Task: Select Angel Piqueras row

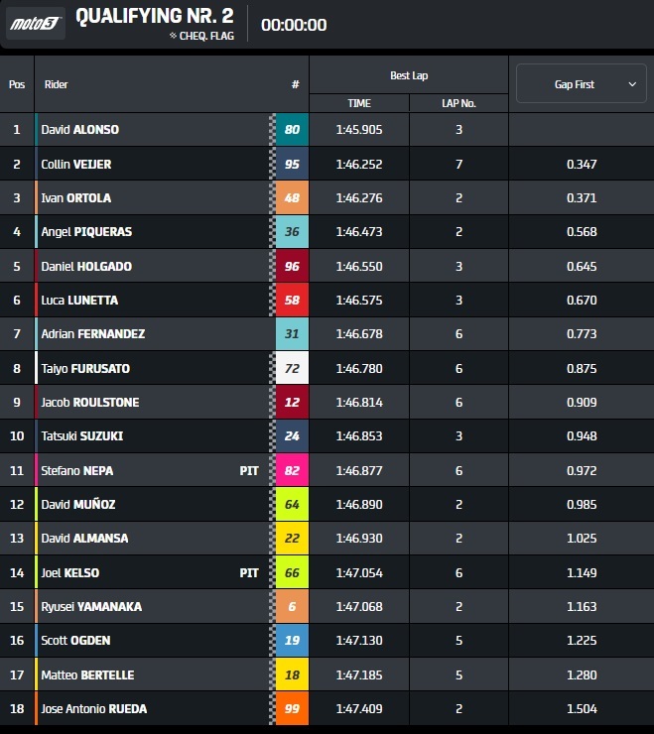Action: (x=86, y=232)
